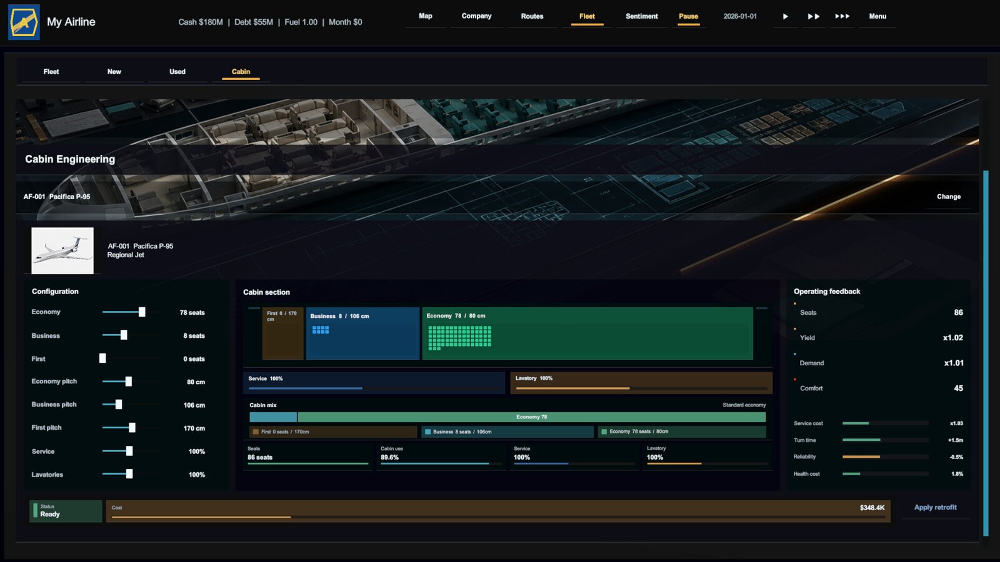The height and width of the screenshot is (562, 1000).
Task: Set triple fast-forward speed
Action: coord(842,16)
